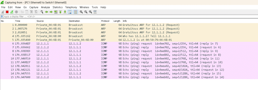258x90 pixels.
Task: Sort packets by Time column header
Action: [25, 21]
